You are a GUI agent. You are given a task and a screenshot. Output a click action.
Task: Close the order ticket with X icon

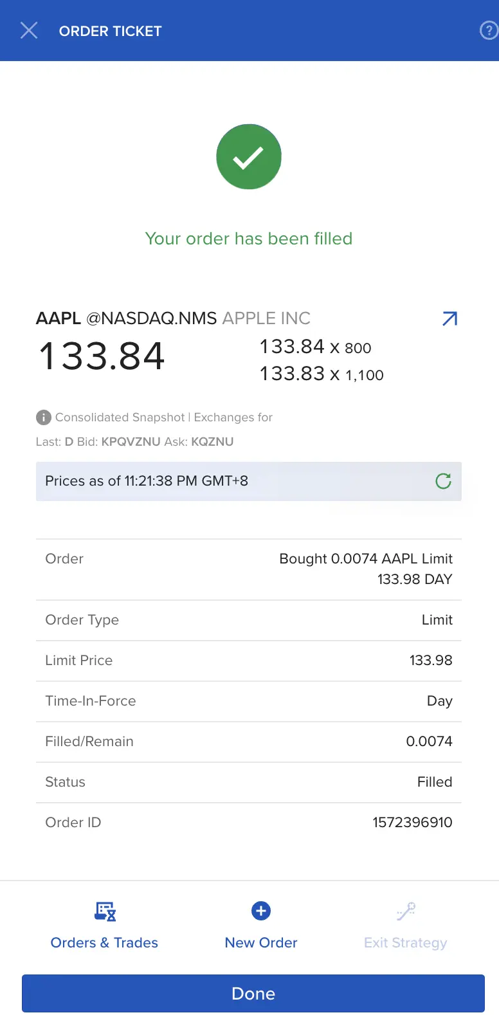29,30
